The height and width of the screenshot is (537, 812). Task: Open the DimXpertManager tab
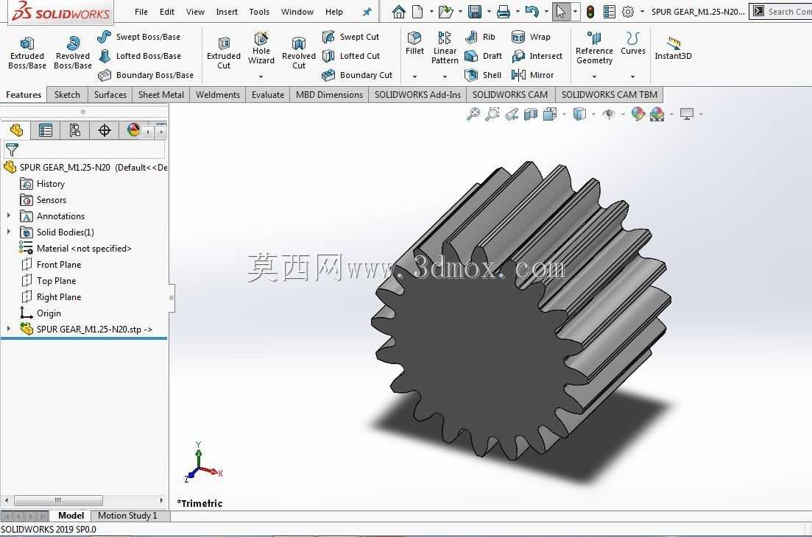pos(104,130)
